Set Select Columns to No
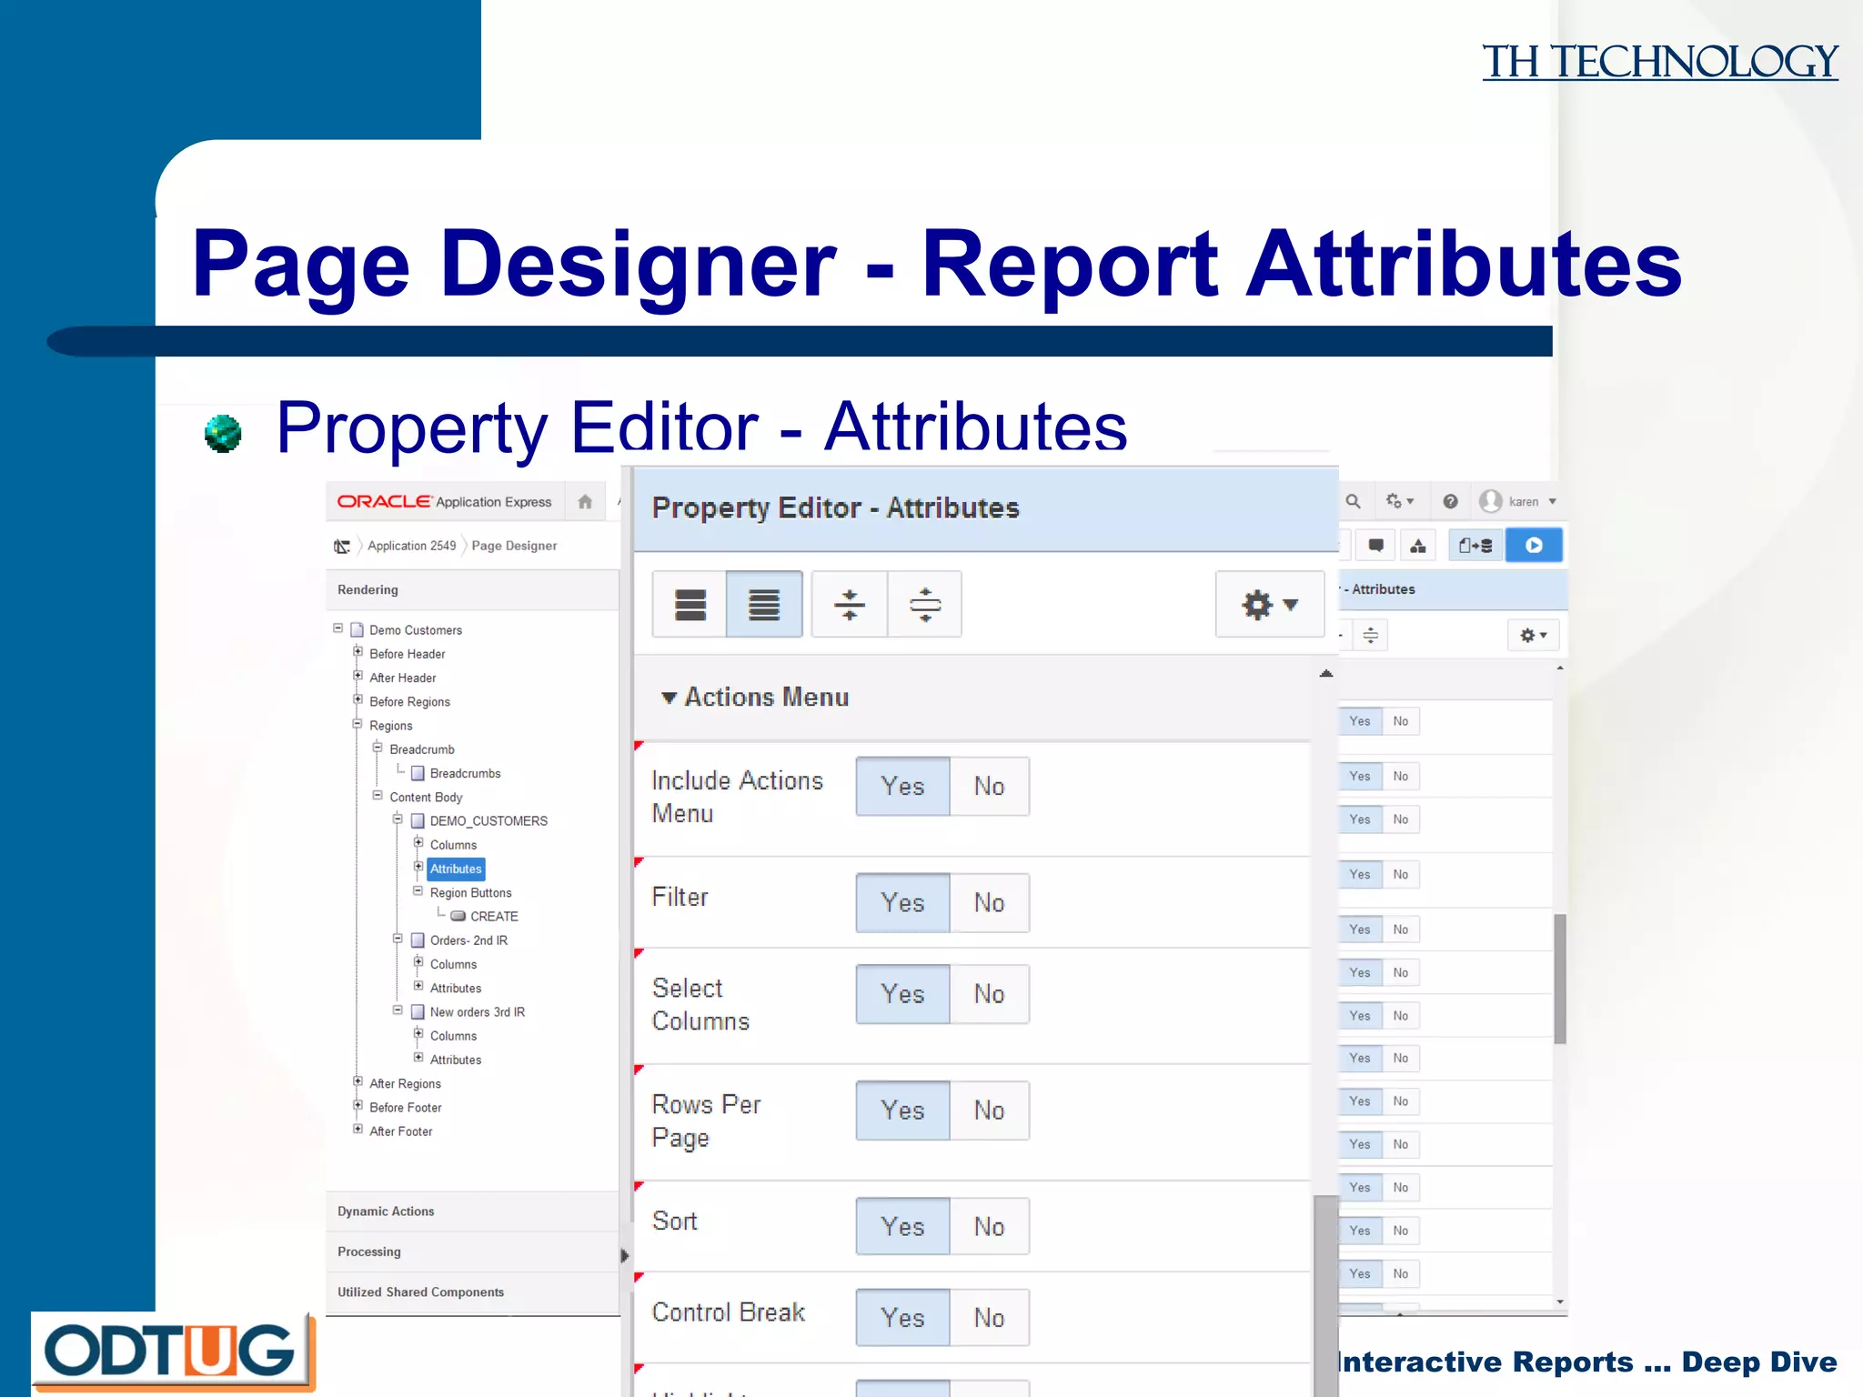 click(x=990, y=994)
